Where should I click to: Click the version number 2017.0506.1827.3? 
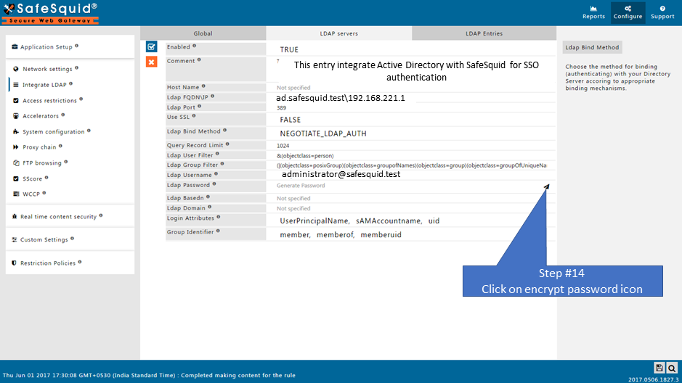click(653, 379)
